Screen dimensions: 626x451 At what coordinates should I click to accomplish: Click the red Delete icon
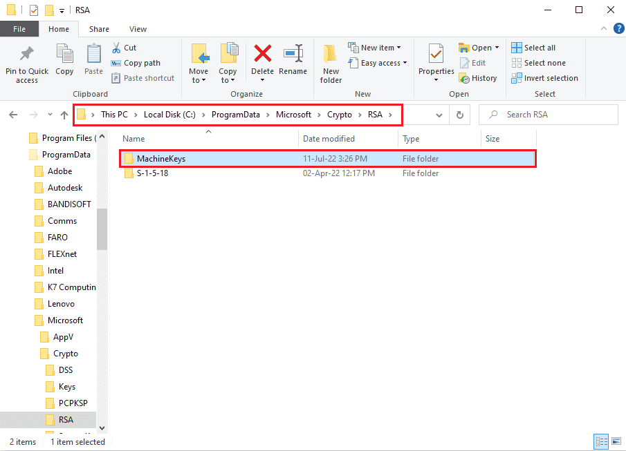(x=263, y=53)
